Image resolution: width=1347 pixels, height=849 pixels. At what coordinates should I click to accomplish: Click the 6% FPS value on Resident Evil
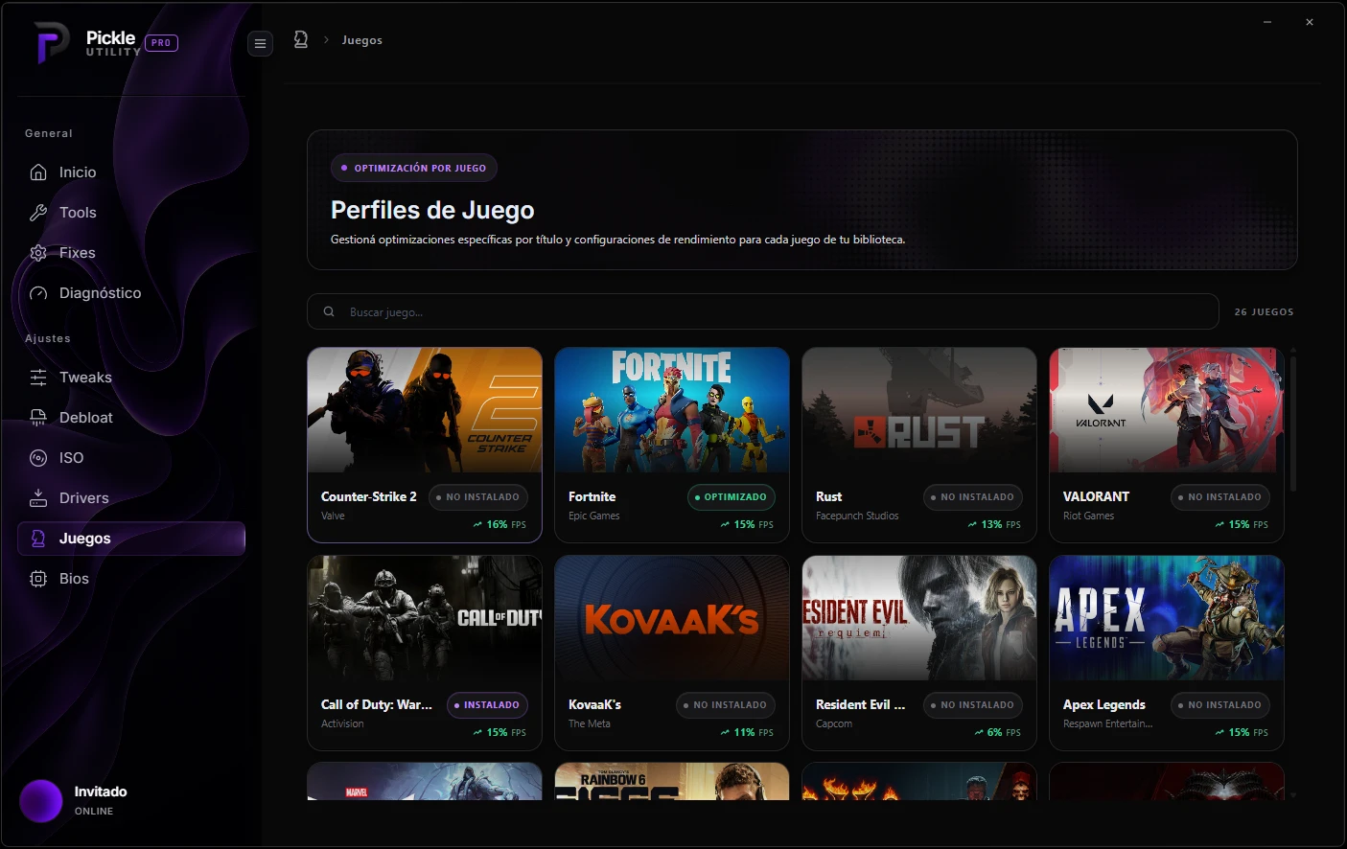997,733
